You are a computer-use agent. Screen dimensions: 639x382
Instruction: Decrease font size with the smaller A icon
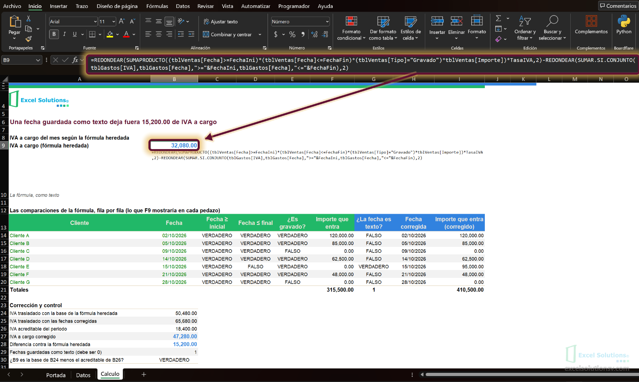(132, 22)
